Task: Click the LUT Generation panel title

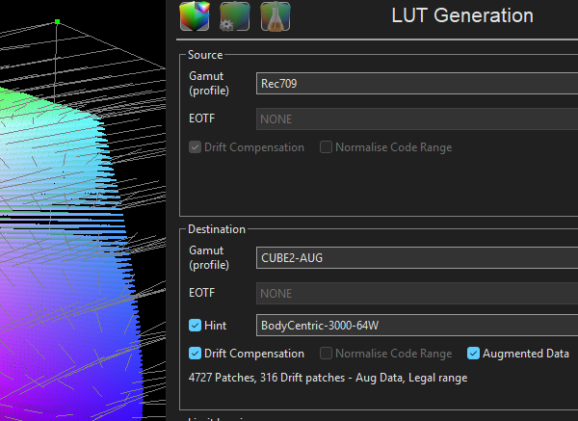Action: (x=461, y=16)
